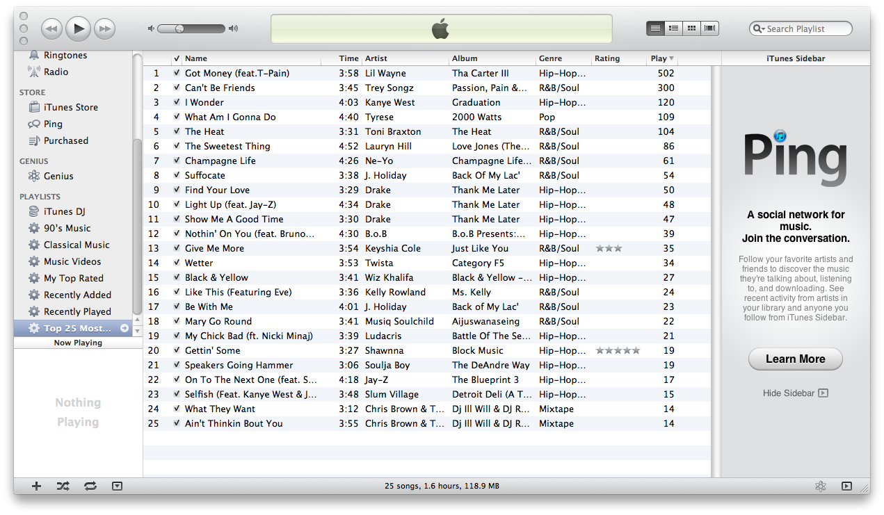Image resolution: width=884 pixels, height=515 pixels.
Task: Toggle iTunes Sidebar button at bottom right
Action: [x=846, y=487]
